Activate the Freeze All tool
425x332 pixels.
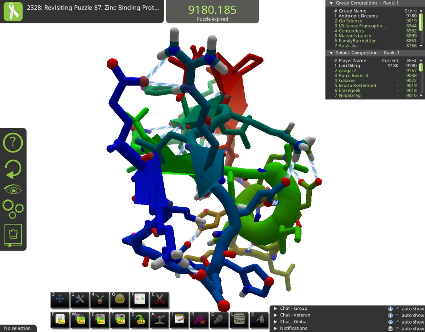click(60, 320)
